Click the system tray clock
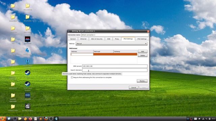The height and width of the screenshot is (121, 216). 214,119
